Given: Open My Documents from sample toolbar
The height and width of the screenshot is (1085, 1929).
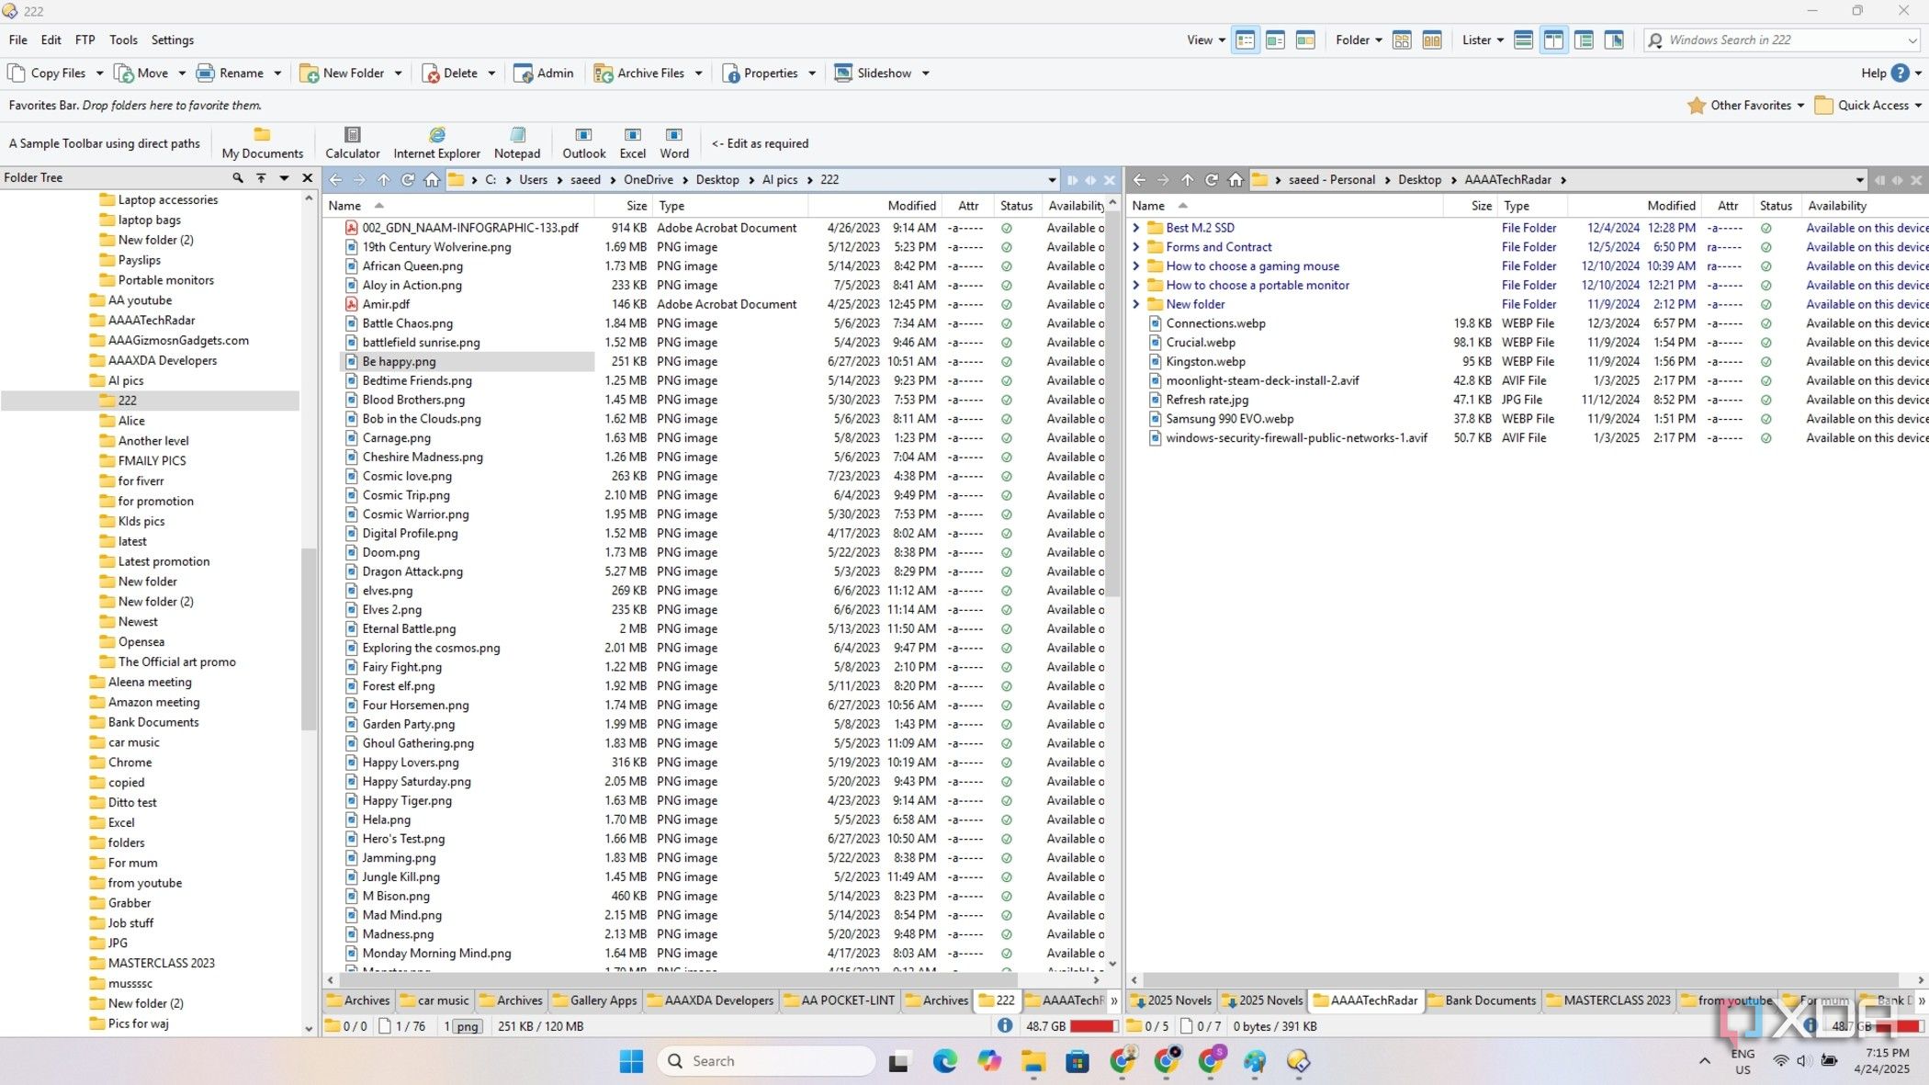Looking at the screenshot, I should coord(263,143).
